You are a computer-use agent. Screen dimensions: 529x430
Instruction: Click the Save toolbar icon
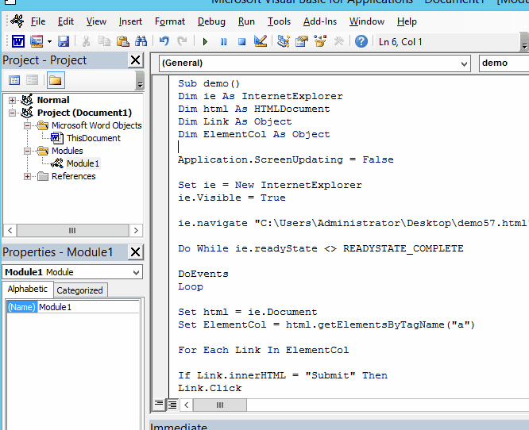coord(64,41)
